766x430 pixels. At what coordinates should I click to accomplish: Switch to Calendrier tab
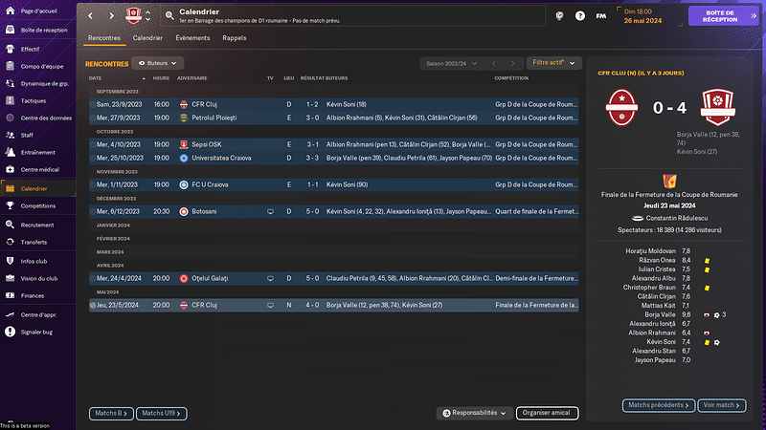tap(147, 38)
